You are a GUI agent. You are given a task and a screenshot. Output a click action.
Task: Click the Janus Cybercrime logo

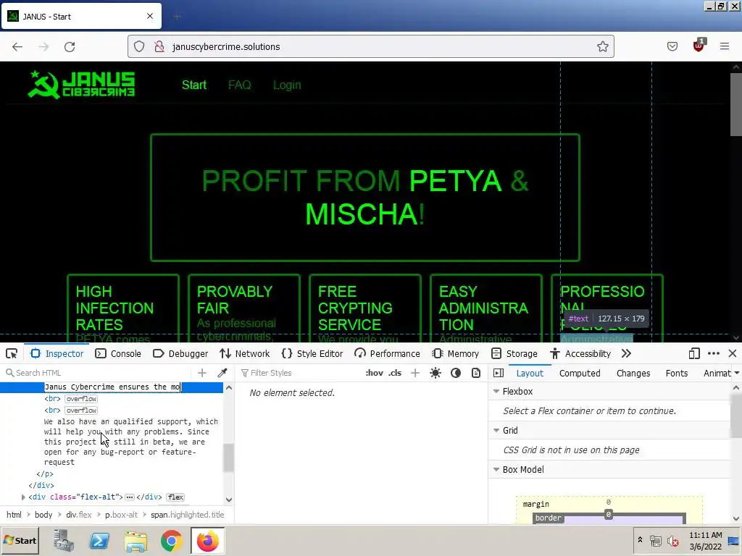[81, 84]
